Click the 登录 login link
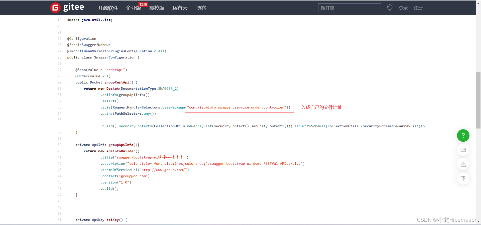Image resolution: width=481 pixels, height=225 pixels. 403,8
